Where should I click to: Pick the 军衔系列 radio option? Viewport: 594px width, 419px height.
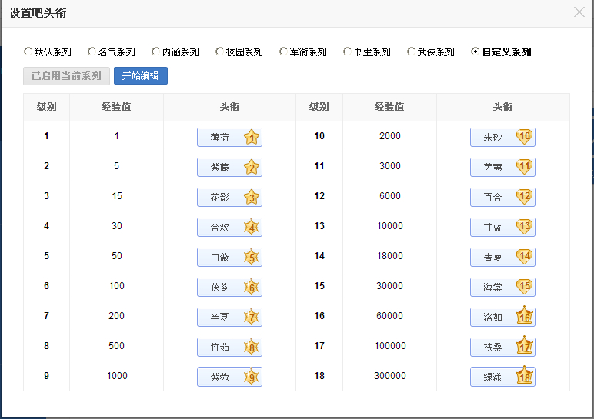(283, 51)
